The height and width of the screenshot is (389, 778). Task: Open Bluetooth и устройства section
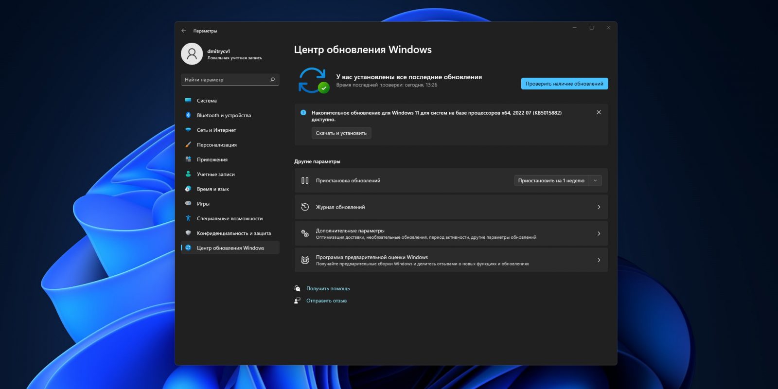point(230,115)
